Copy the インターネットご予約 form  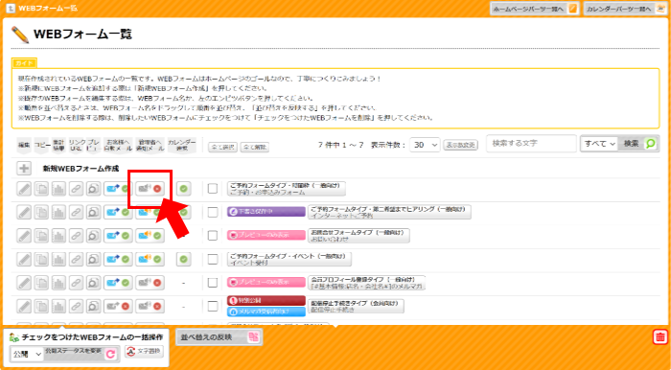coord(41,212)
